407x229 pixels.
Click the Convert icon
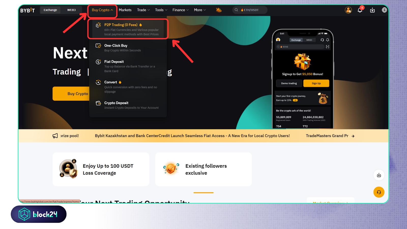[98, 82]
